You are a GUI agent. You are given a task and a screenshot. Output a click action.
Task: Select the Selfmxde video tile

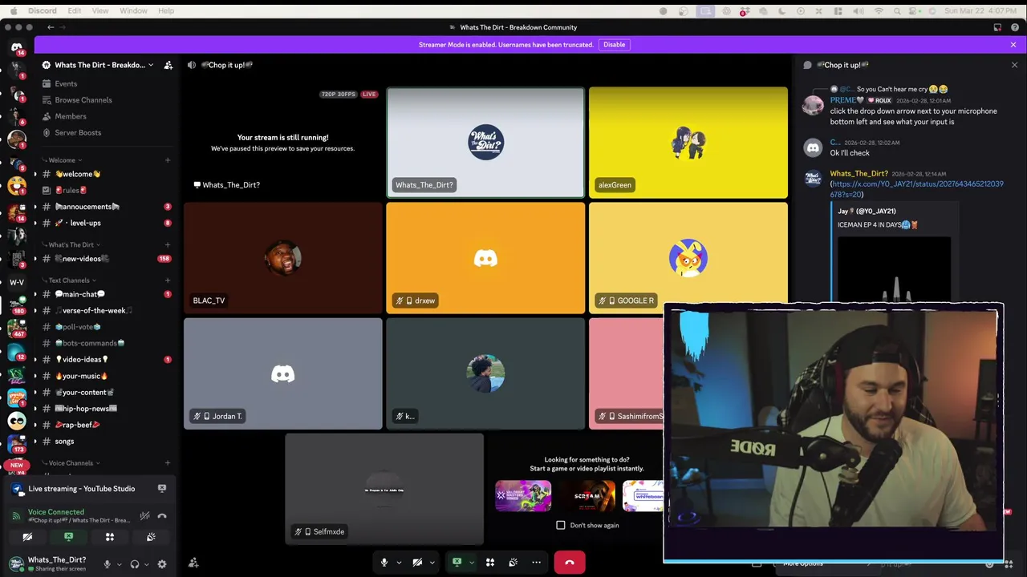pyautogui.click(x=384, y=489)
